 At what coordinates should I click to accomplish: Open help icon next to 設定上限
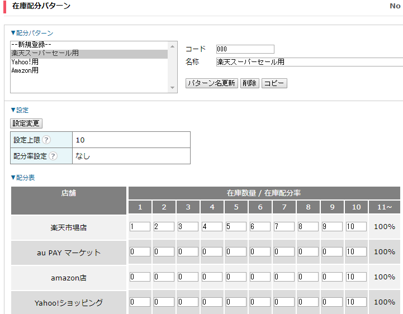(46, 140)
